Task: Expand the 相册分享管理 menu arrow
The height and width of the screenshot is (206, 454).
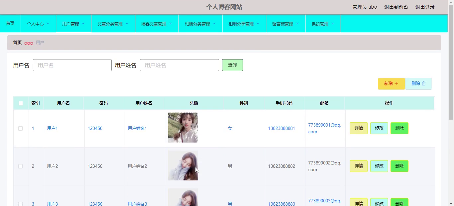Action: [x=258, y=23]
